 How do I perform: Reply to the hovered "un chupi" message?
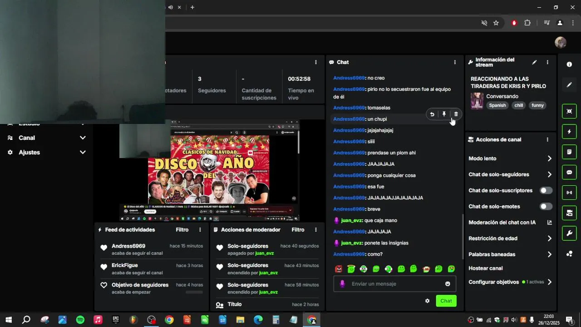(432, 114)
